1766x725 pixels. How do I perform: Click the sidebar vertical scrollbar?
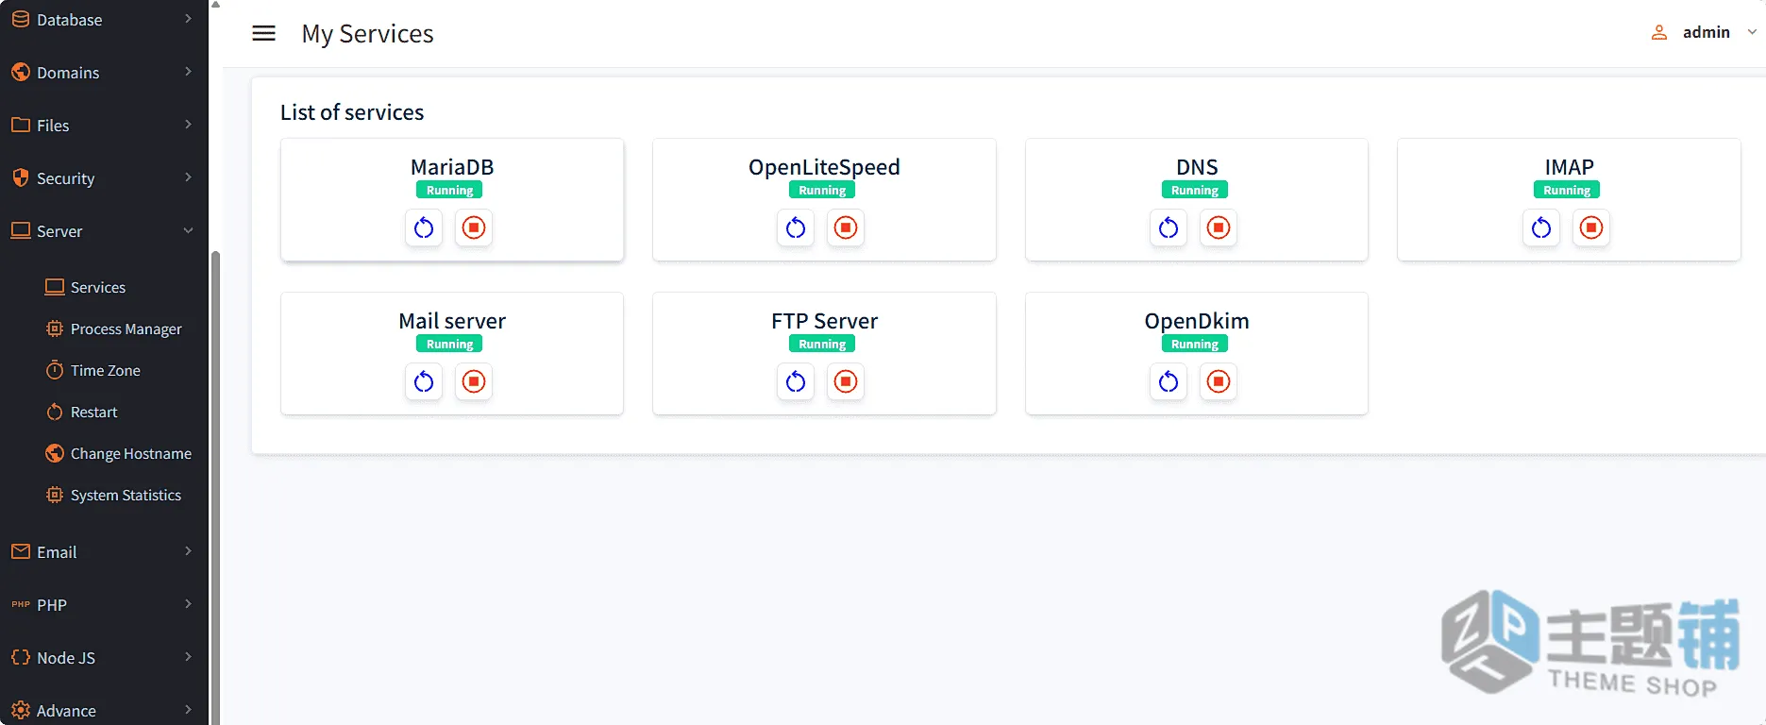click(215, 488)
